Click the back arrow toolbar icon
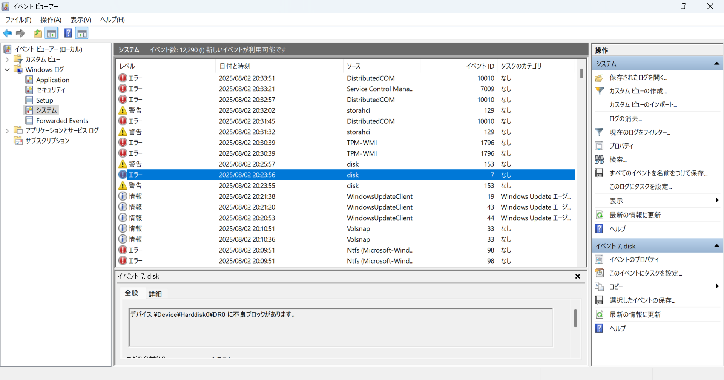This screenshot has width=724, height=380. click(8, 33)
